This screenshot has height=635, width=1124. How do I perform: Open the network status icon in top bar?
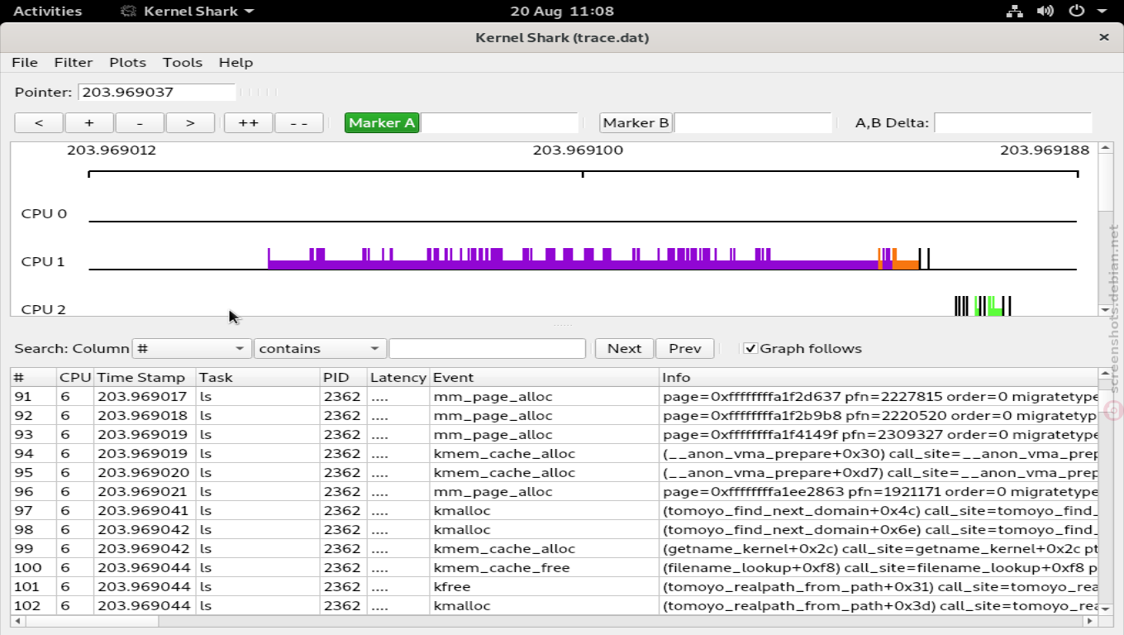pyautogui.click(x=1014, y=12)
